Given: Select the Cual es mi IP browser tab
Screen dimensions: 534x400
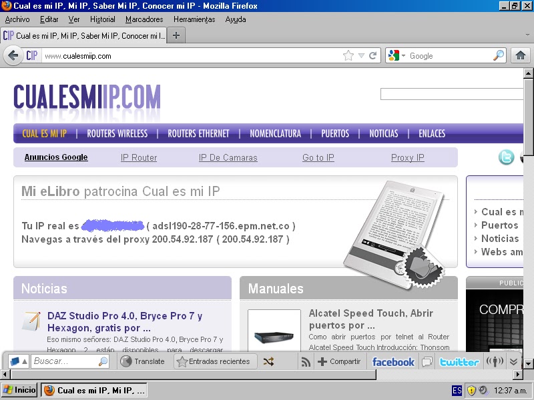Looking at the screenshot, I should click(84, 35).
